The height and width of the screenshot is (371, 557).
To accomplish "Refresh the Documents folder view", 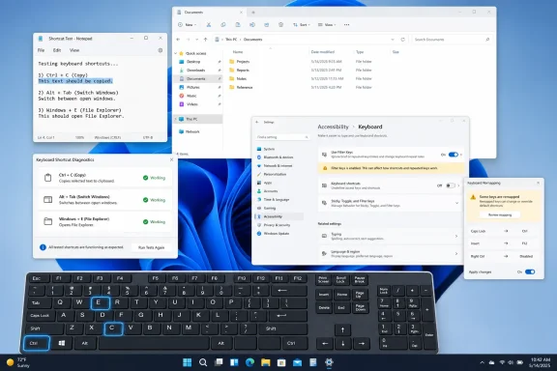I will [402, 40].
